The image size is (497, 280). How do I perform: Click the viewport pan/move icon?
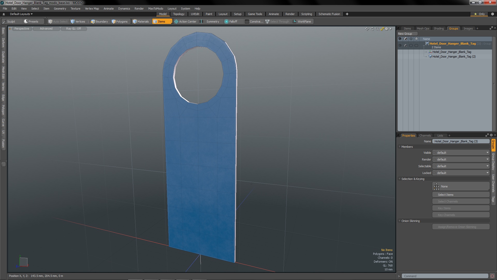(367, 29)
